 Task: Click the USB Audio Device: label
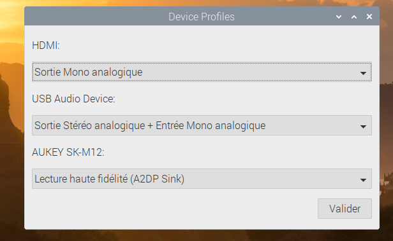(73, 99)
